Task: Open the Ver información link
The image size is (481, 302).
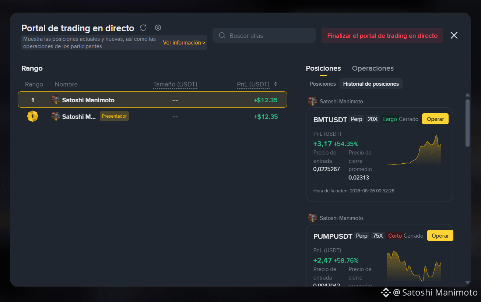Action: click(184, 43)
